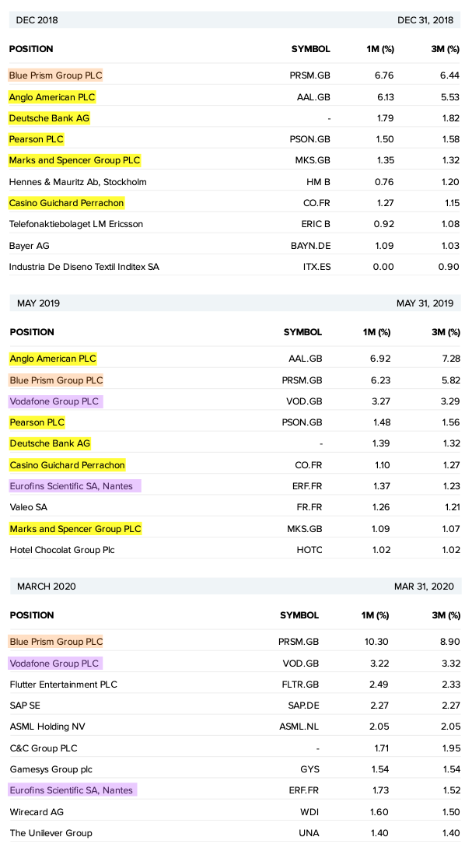
Task: Select ASML Holding NV position
Action: coord(47,727)
